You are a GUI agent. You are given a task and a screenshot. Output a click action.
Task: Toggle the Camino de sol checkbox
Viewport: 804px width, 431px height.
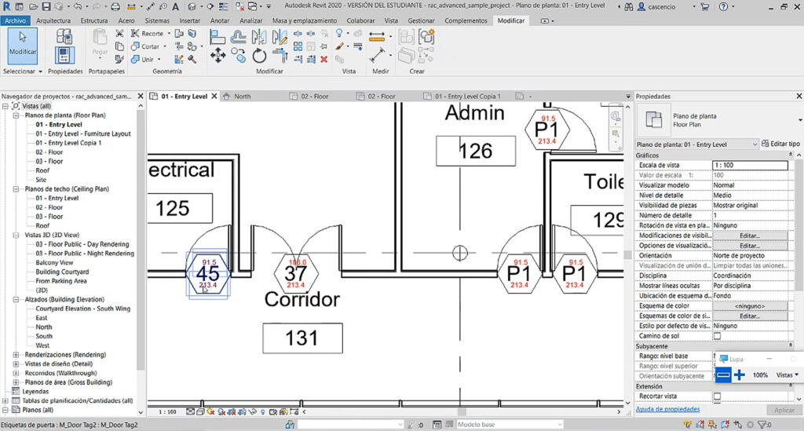[718, 336]
